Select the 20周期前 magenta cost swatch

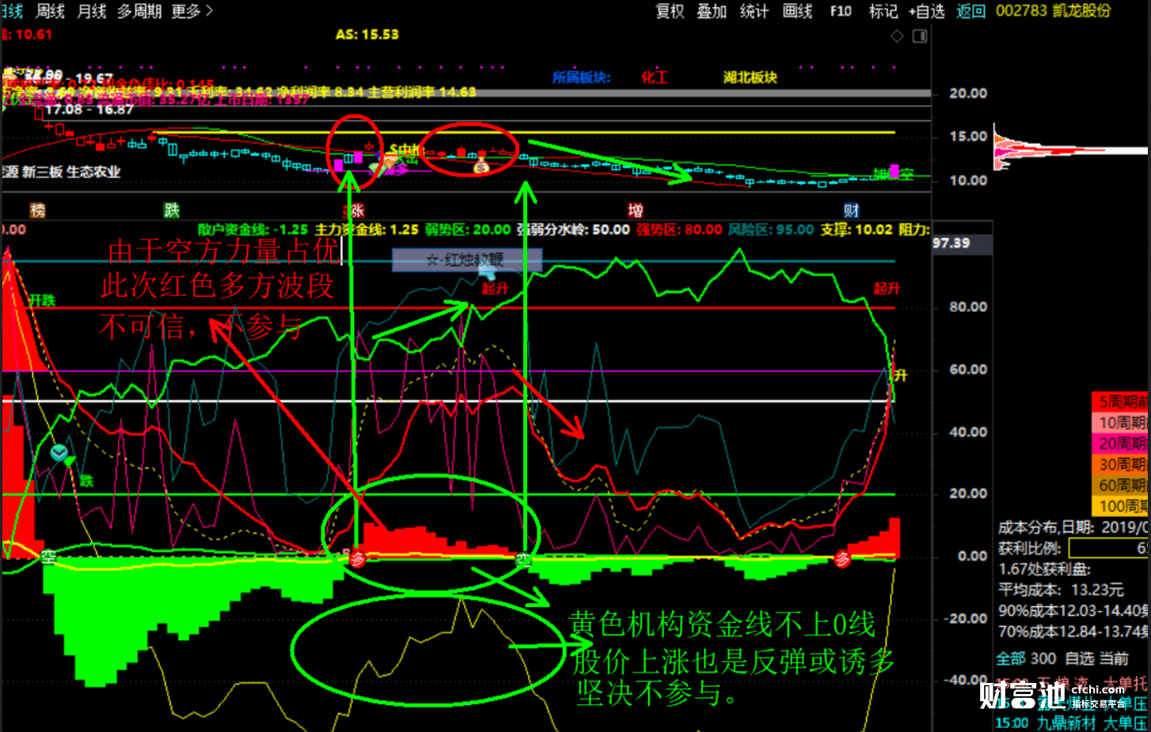(x=1119, y=443)
